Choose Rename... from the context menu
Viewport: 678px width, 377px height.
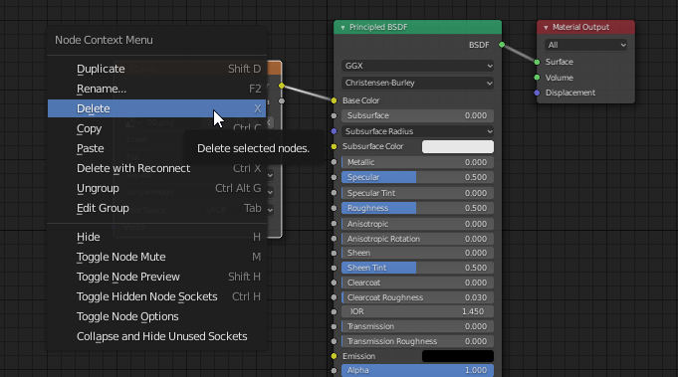coord(156,89)
